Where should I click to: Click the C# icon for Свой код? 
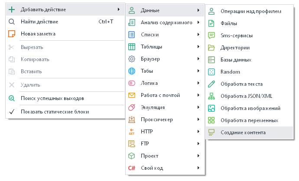tap(132, 168)
